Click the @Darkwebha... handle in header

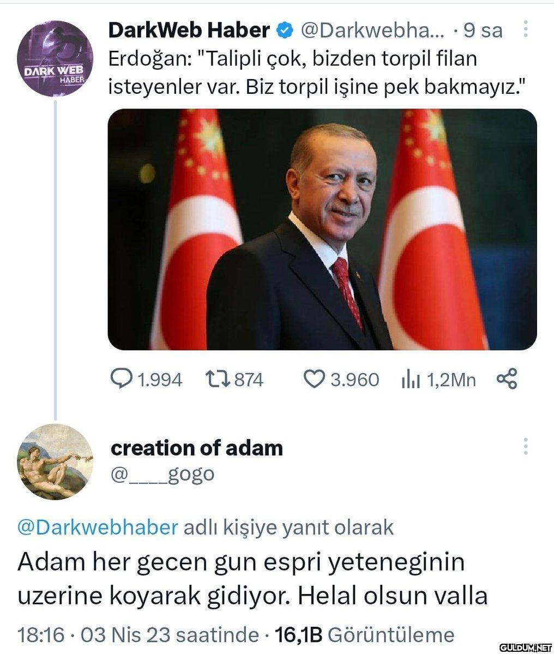coord(372,30)
